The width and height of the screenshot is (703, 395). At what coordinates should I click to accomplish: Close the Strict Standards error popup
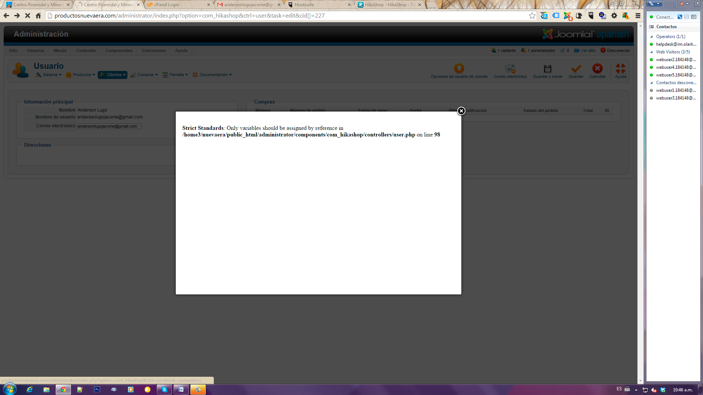pos(461,111)
